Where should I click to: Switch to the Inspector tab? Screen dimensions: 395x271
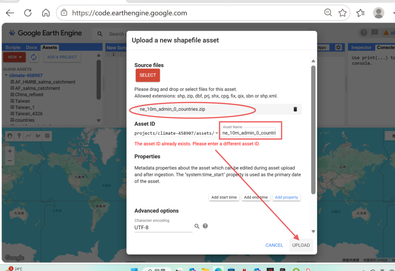click(x=361, y=47)
